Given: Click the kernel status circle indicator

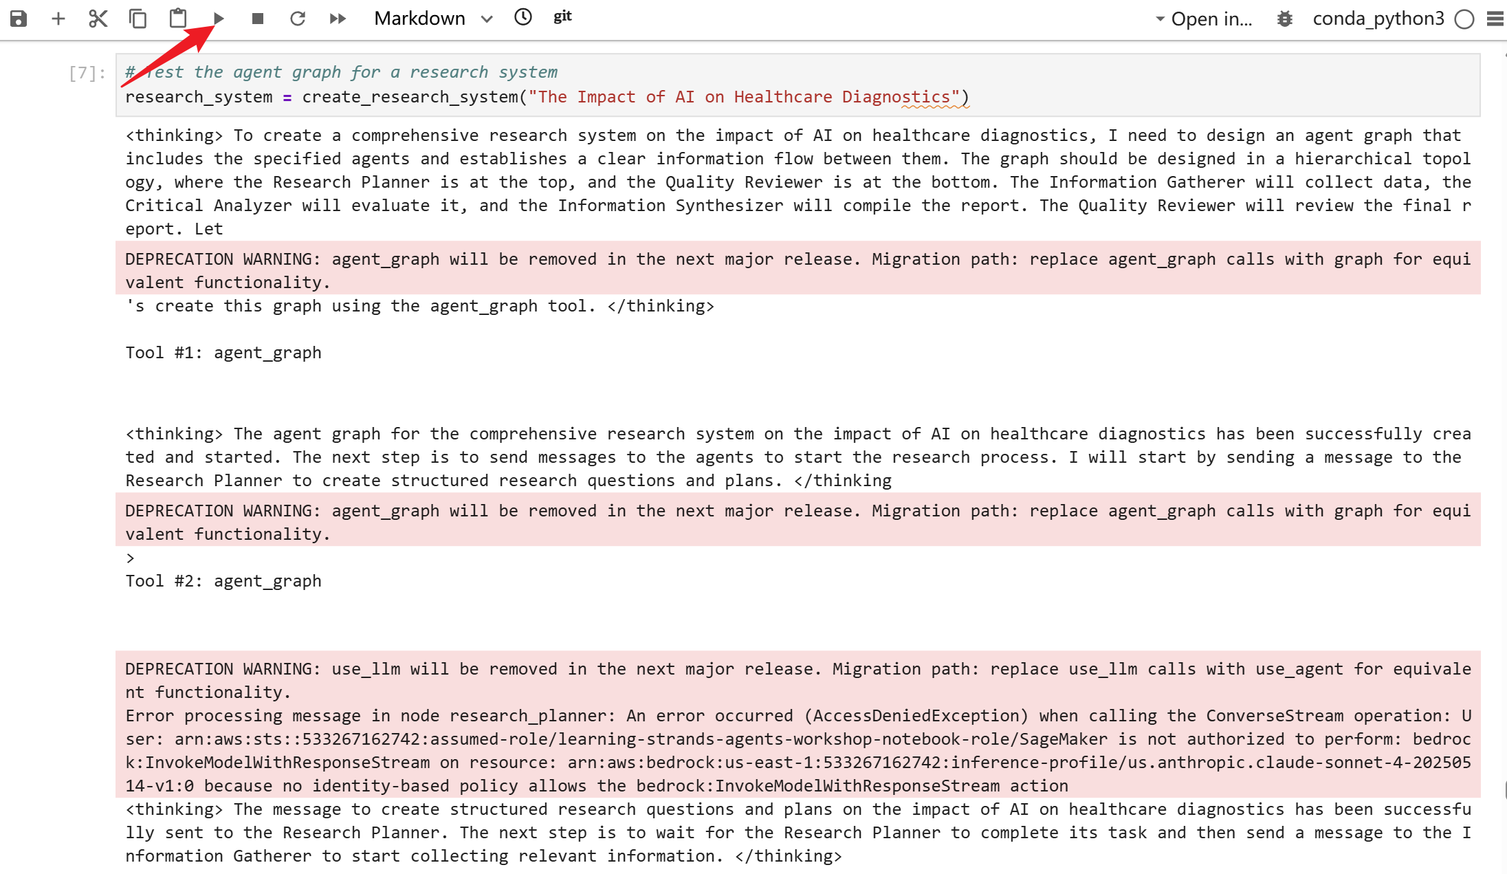Looking at the screenshot, I should pyautogui.click(x=1464, y=19).
